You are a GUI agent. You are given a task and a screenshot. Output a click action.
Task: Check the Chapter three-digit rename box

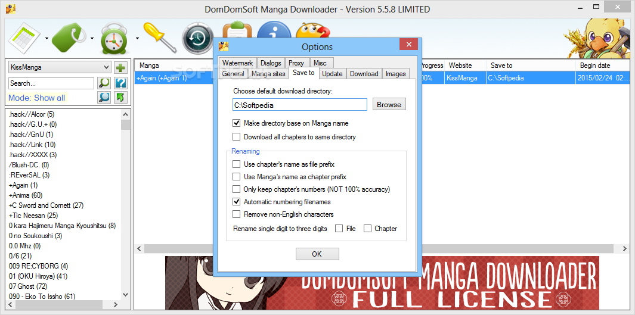[x=367, y=229]
